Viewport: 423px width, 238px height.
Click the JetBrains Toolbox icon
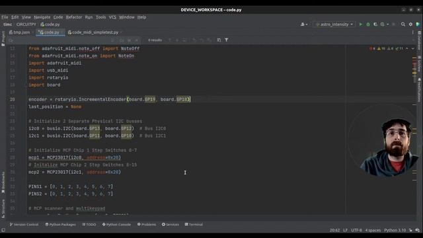point(418,24)
